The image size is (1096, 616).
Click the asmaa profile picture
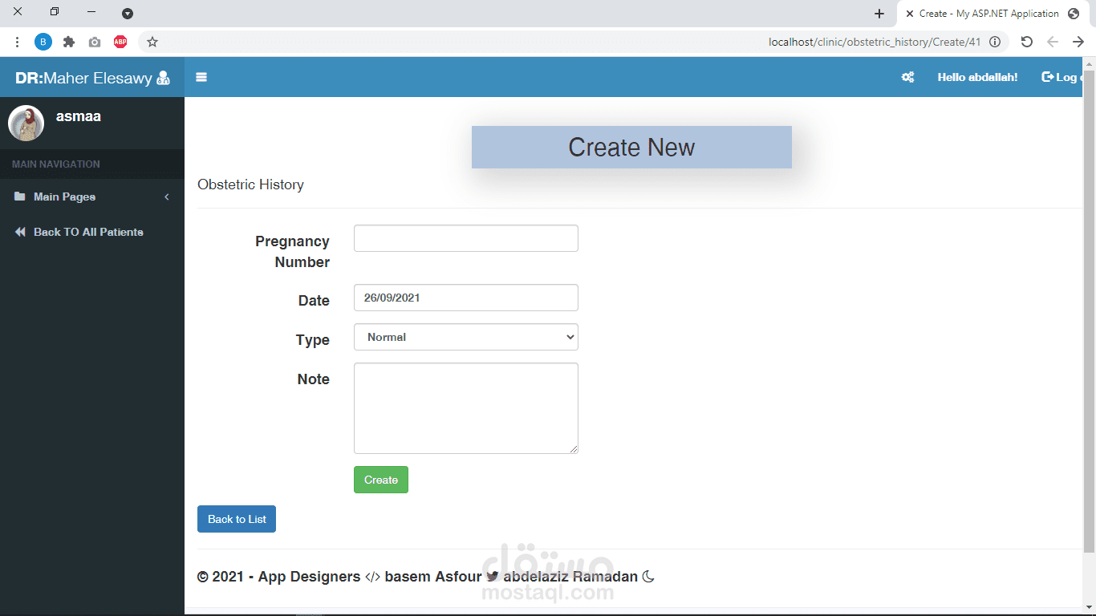(26, 123)
